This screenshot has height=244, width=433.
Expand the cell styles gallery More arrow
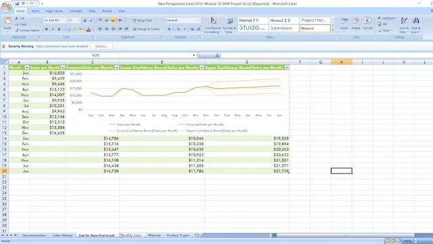[333, 30]
